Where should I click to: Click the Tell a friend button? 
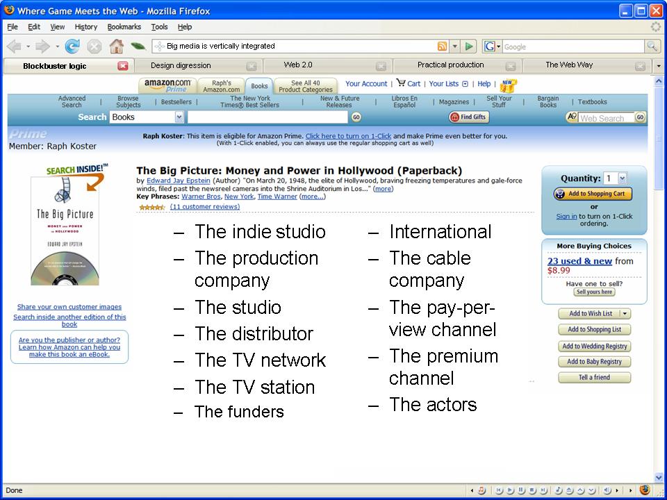pos(594,377)
